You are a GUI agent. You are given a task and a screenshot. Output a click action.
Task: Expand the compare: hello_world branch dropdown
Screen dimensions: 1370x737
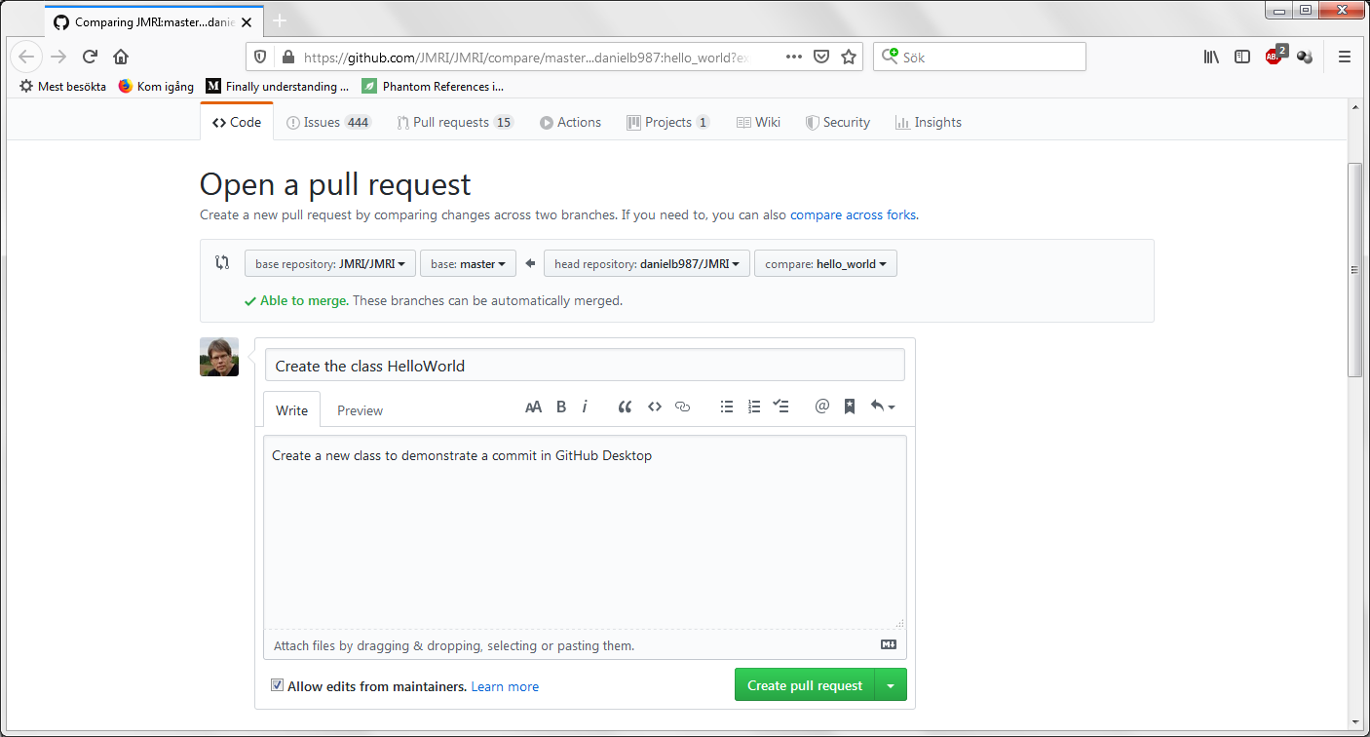(x=825, y=264)
